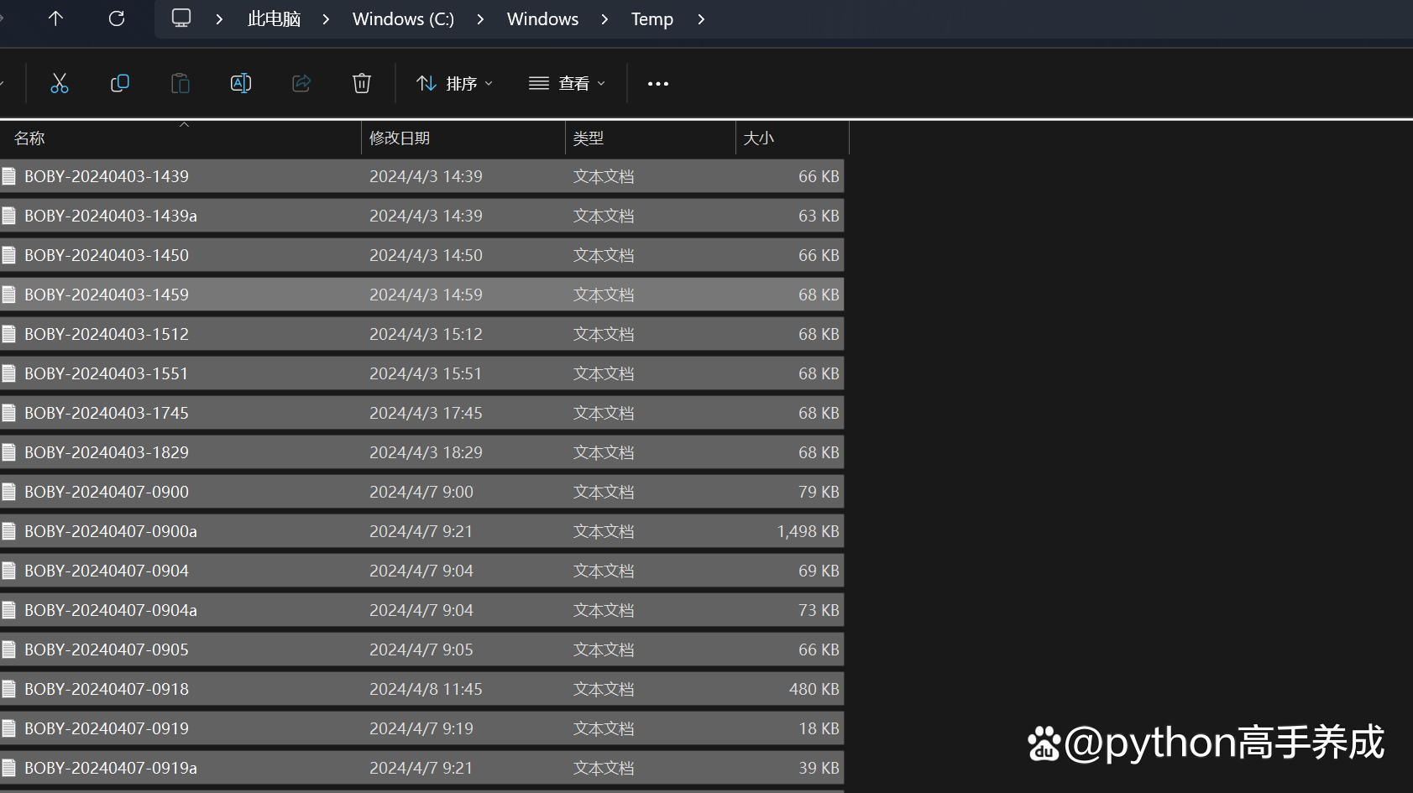Click file icon of BOBY-20240407-0905
The width and height of the screenshot is (1413, 793).
tap(9, 650)
